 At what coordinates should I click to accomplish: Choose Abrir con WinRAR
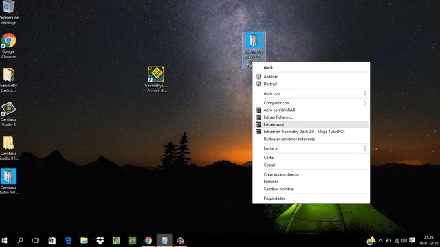(x=311, y=110)
